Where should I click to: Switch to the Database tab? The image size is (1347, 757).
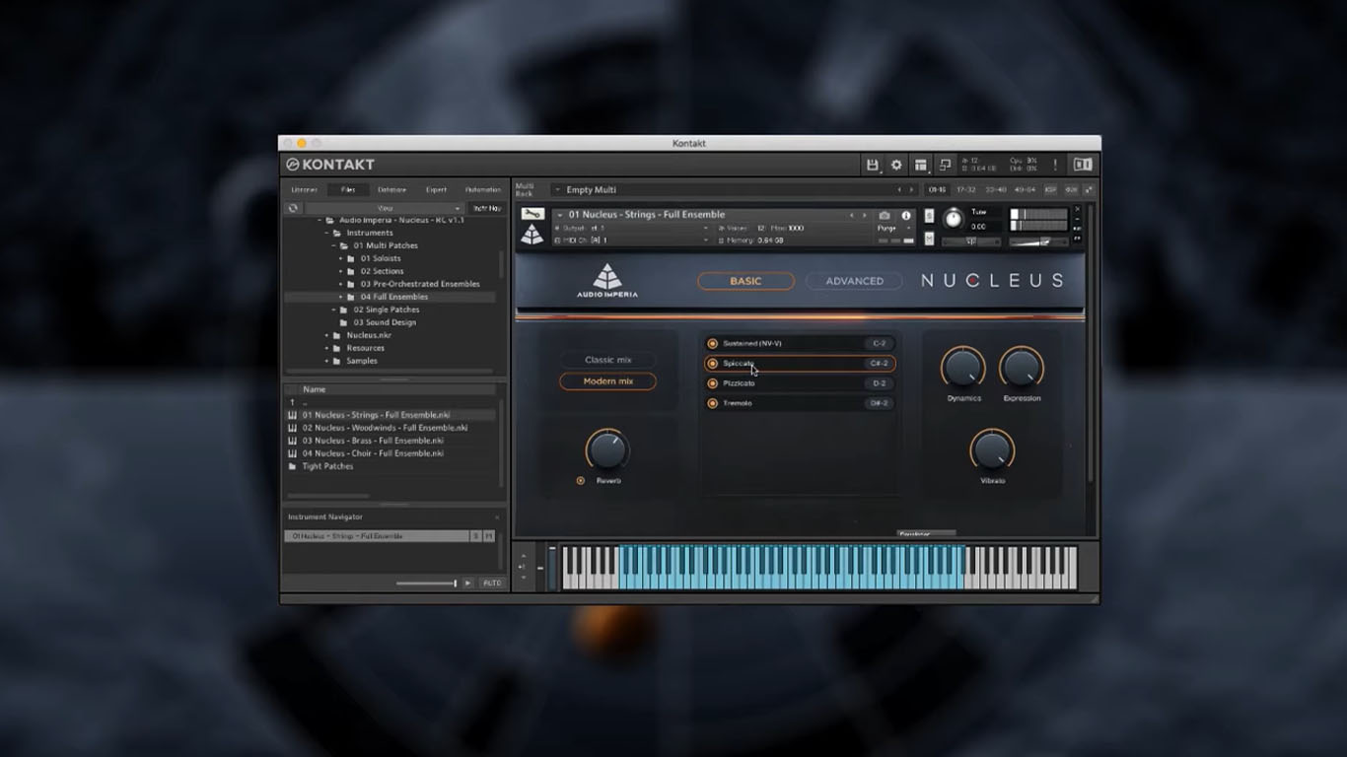[392, 189]
